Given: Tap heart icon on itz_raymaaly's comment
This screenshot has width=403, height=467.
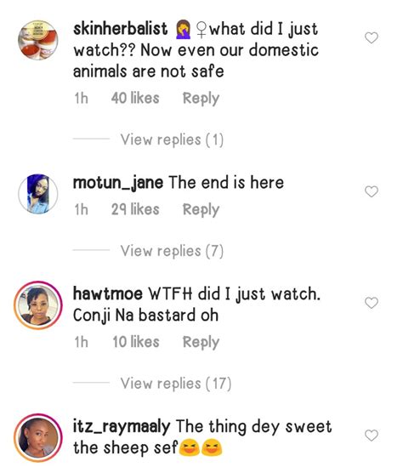Looking at the screenshot, I should pyautogui.click(x=372, y=436).
